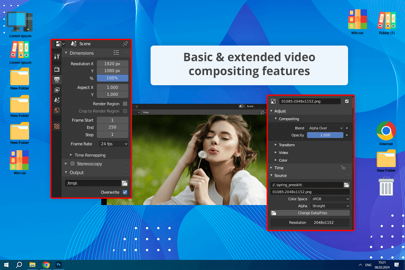Open the Texture properties checkerboard icon

57,126
